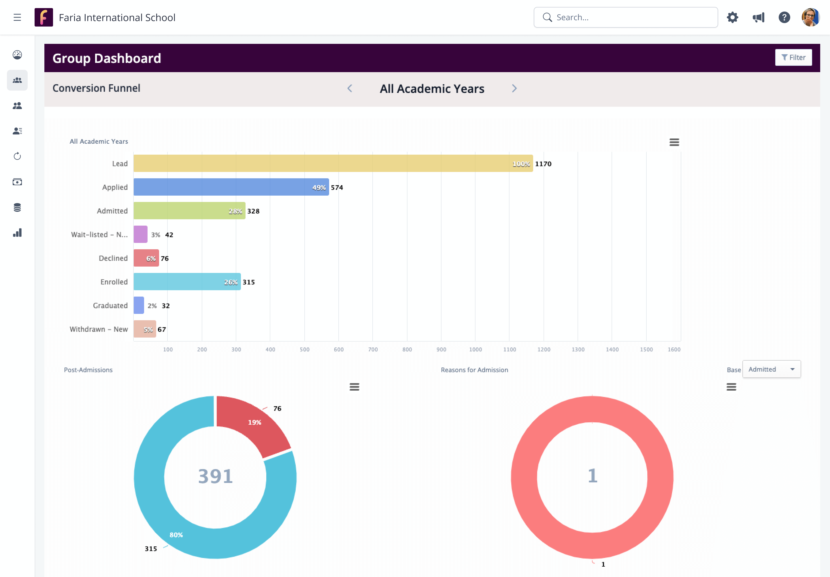
Task: Click the megaphone announcements icon
Action: pyautogui.click(x=758, y=17)
